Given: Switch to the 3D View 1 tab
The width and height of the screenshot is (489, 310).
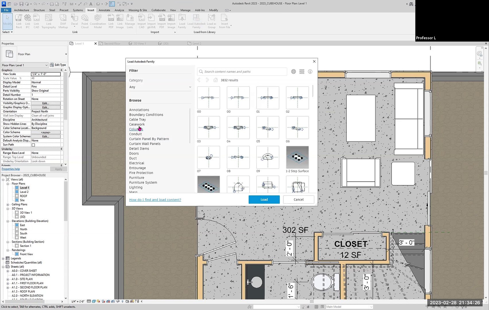Looking at the screenshot, I should 139,44.
